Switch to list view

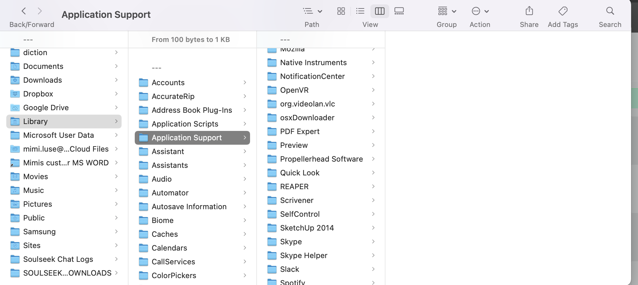pos(360,11)
